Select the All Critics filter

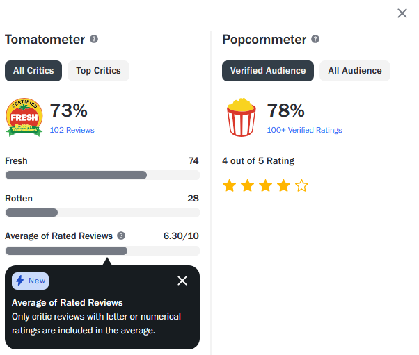[x=33, y=71]
